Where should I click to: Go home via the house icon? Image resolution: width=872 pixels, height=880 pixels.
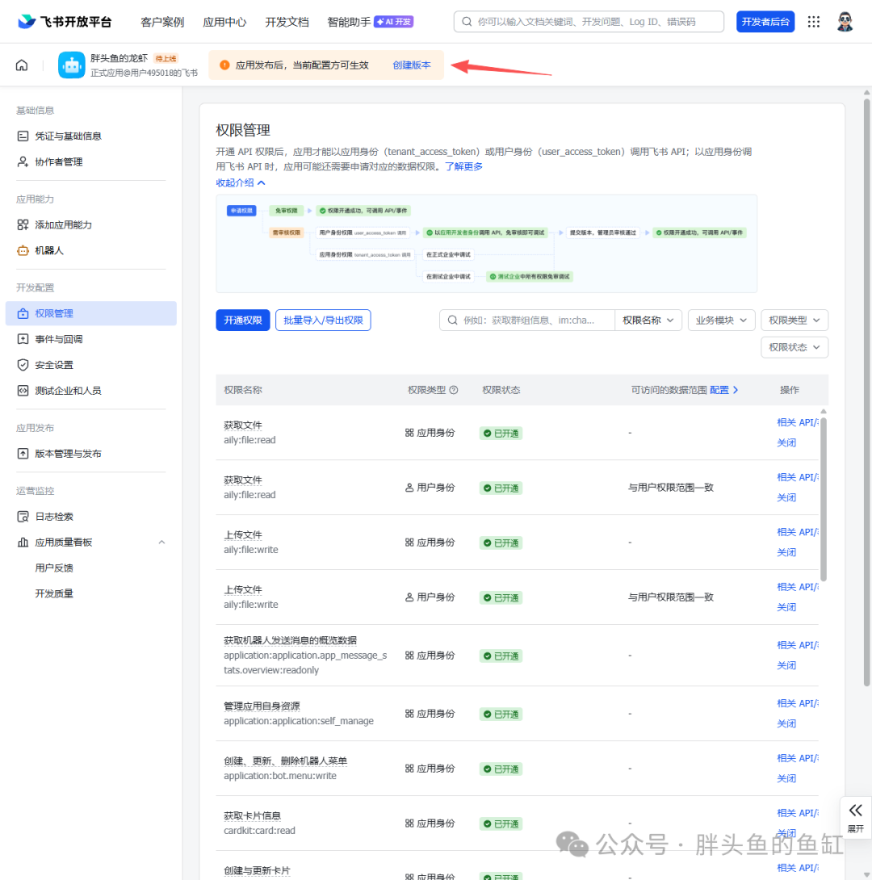tap(22, 65)
